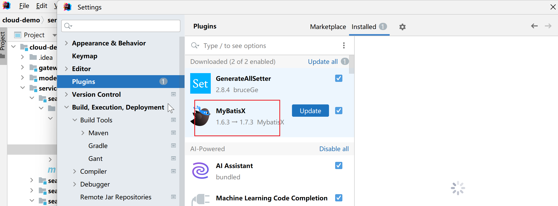Screen dimensions: 558x206
Task: Disable the GenerateAllSetter plugin checkbox
Action: [339, 78]
